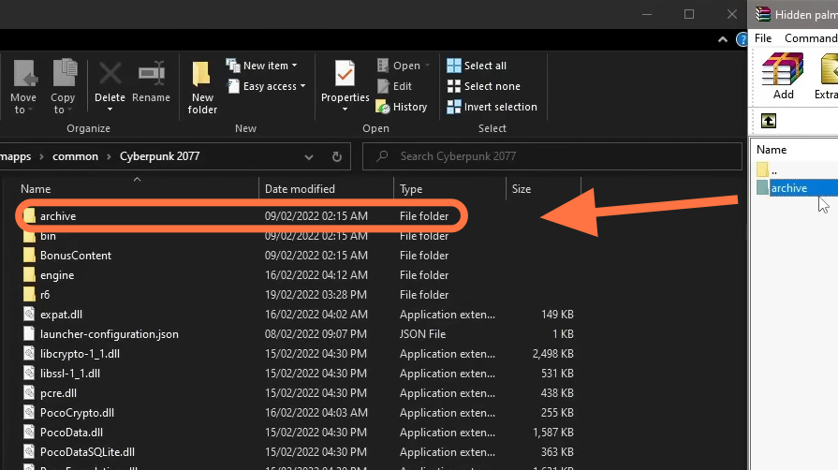Select the archive folder in WinRAR
Viewport: 838px width, 470px height.
pyautogui.click(x=796, y=187)
